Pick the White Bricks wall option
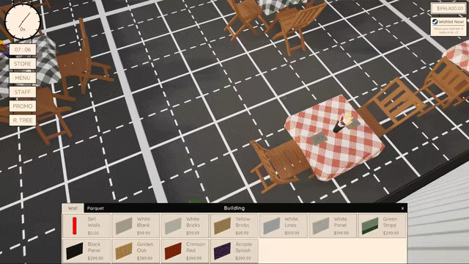Viewport: 469px width, 264px height. coord(185,226)
